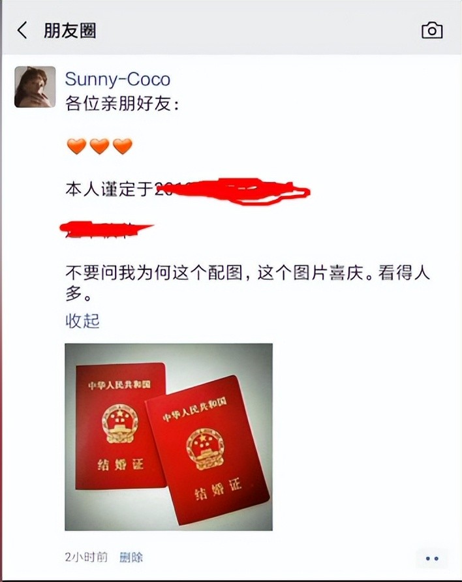Tap the tilted right 结婚证 booklet
Viewport: 462px width, 582px height.
[x=208, y=450]
